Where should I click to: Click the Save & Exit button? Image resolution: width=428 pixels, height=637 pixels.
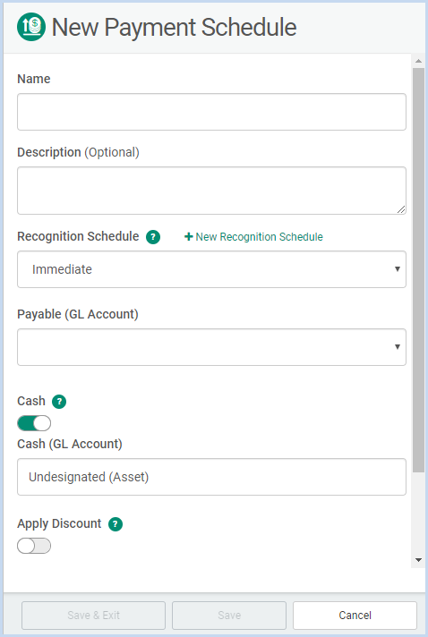[x=93, y=615]
